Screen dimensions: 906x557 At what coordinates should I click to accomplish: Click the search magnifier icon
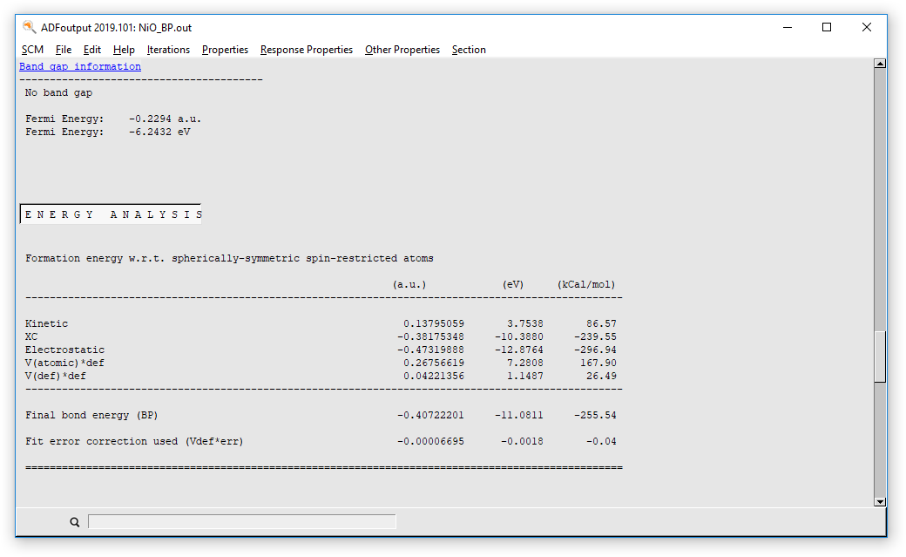[x=75, y=522]
